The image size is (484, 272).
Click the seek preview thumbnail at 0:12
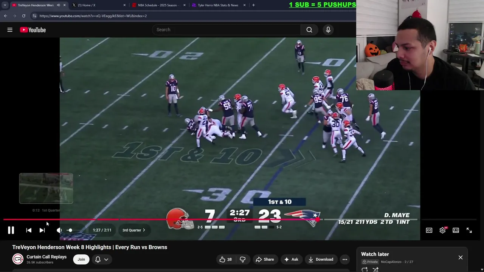click(x=46, y=189)
